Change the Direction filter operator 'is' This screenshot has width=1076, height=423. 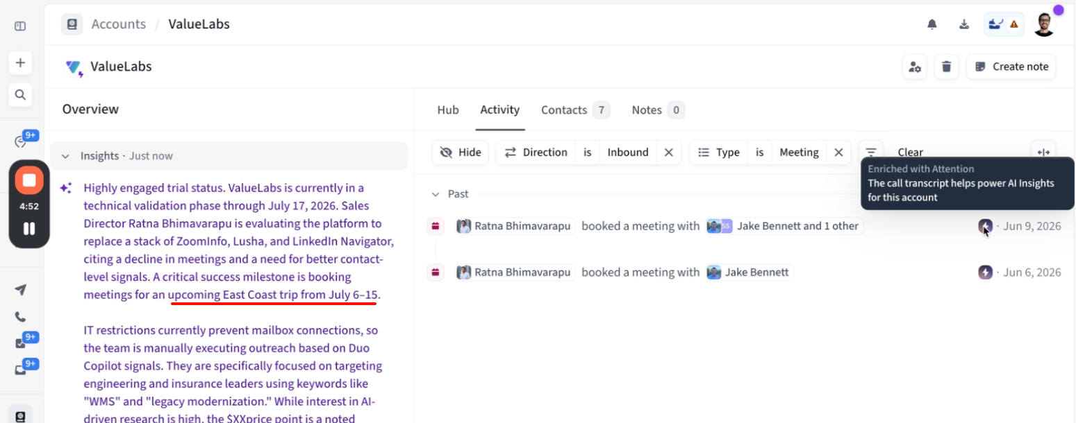pyautogui.click(x=588, y=153)
